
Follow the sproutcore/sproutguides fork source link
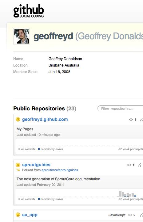[60, 170]
